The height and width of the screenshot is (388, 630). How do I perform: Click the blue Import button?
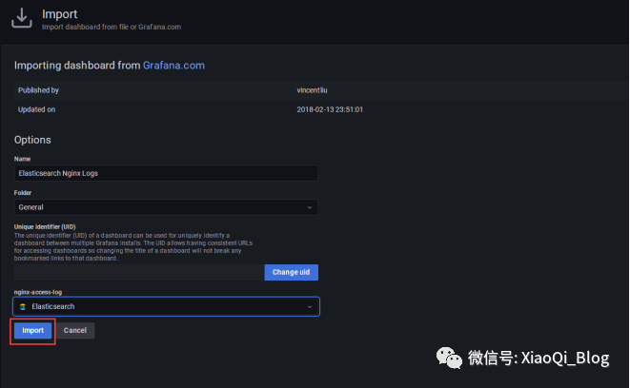point(33,331)
